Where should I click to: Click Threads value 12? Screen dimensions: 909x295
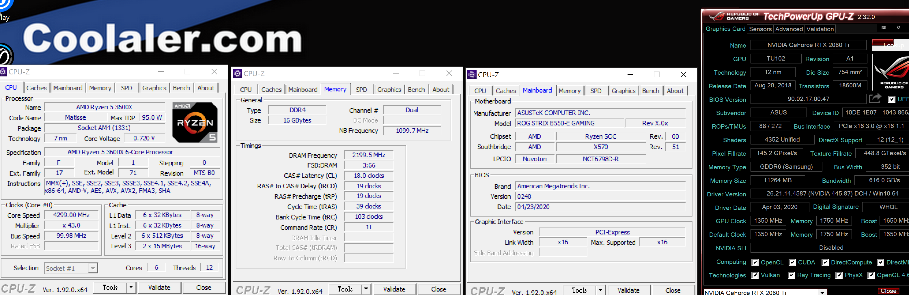point(209,267)
